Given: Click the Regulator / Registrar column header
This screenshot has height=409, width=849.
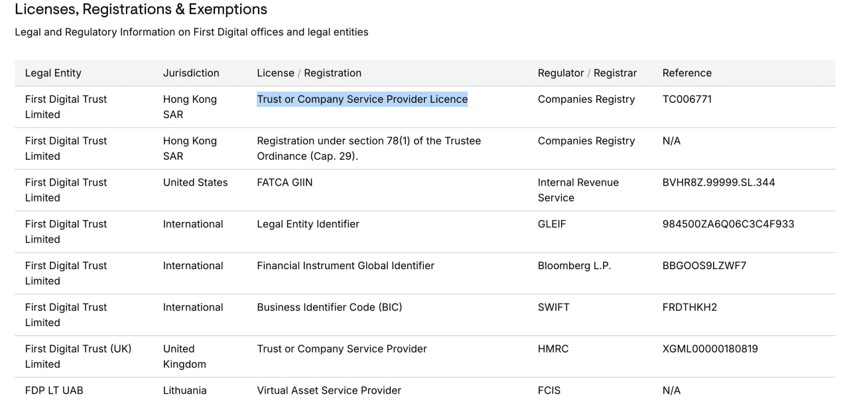Looking at the screenshot, I should point(587,73).
